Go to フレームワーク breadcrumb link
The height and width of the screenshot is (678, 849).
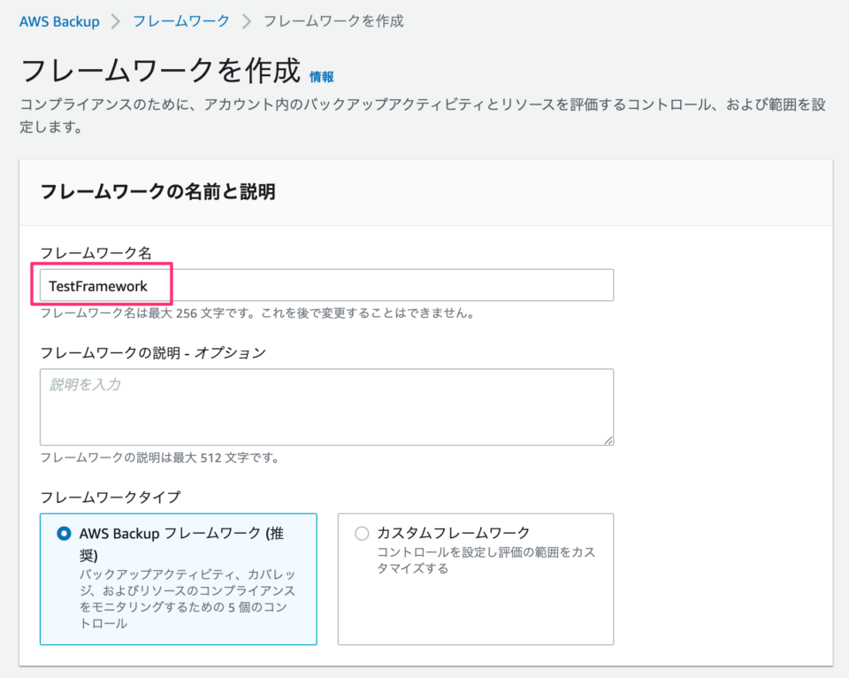click(181, 21)
